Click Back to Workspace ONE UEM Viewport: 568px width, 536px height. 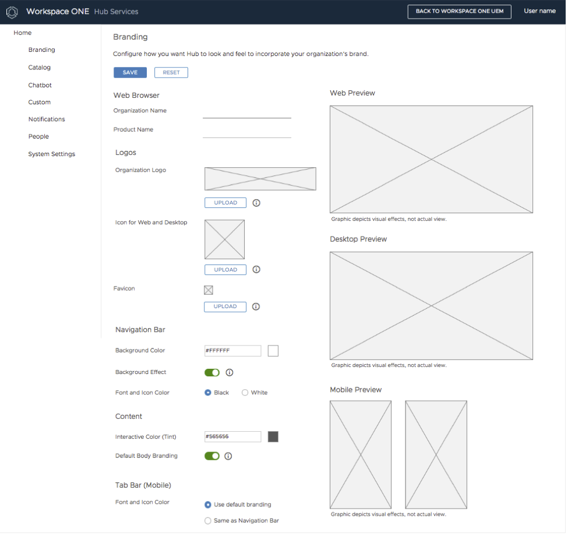(x=460, y=12)
